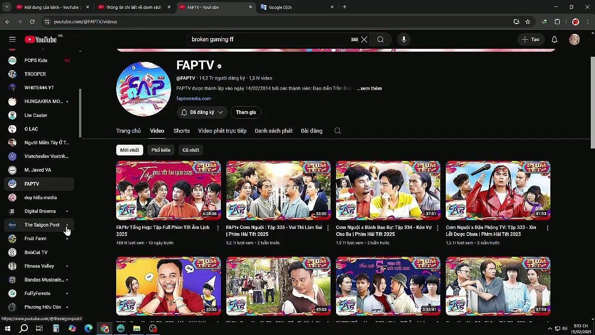
Task: Switch to the Trang chủ channel tab
Action: (x=128, y=131)
